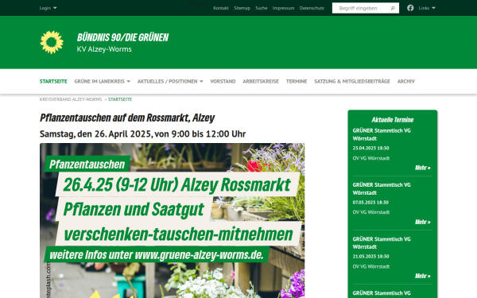
Task: Open the Kontakt link
Action: 221,8
